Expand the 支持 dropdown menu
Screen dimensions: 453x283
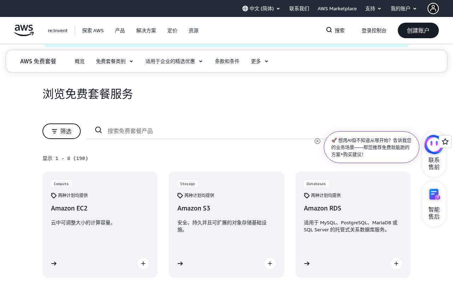click(373, 8)
